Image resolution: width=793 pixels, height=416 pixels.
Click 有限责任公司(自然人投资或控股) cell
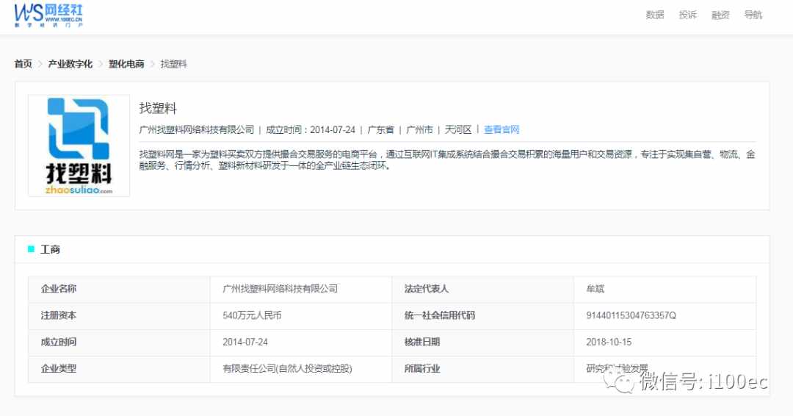coord(301,369)
